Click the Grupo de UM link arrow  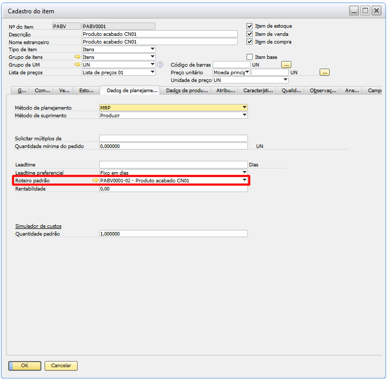[78, 65]
